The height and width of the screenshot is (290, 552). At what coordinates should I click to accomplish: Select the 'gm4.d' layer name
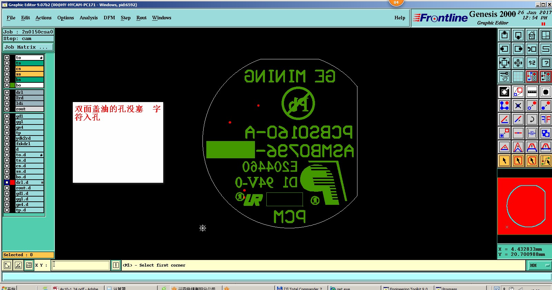(29, 204)
